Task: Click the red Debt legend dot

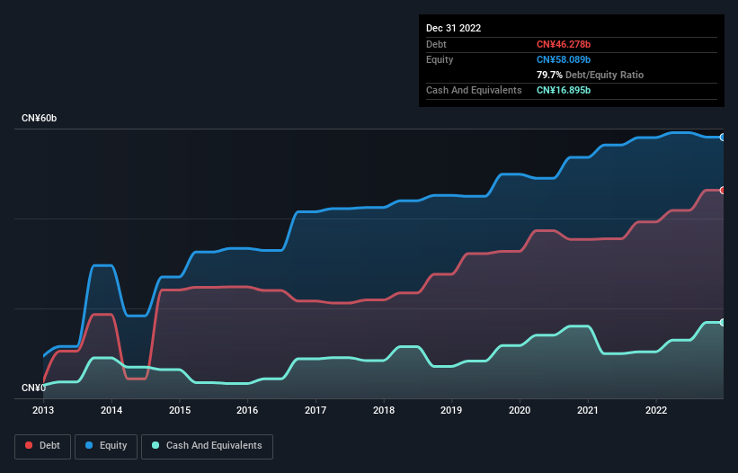Action: (x=29, y=445)
